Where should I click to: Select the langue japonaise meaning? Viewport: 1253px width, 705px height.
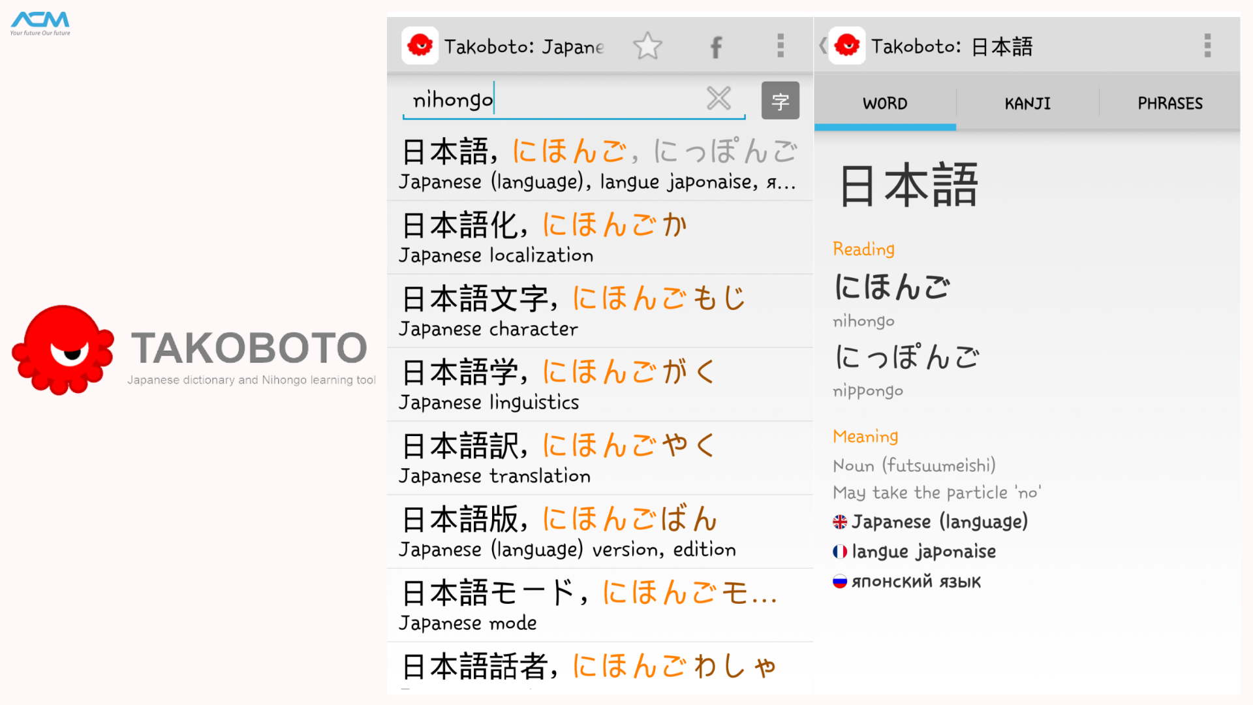click(923, 552)
